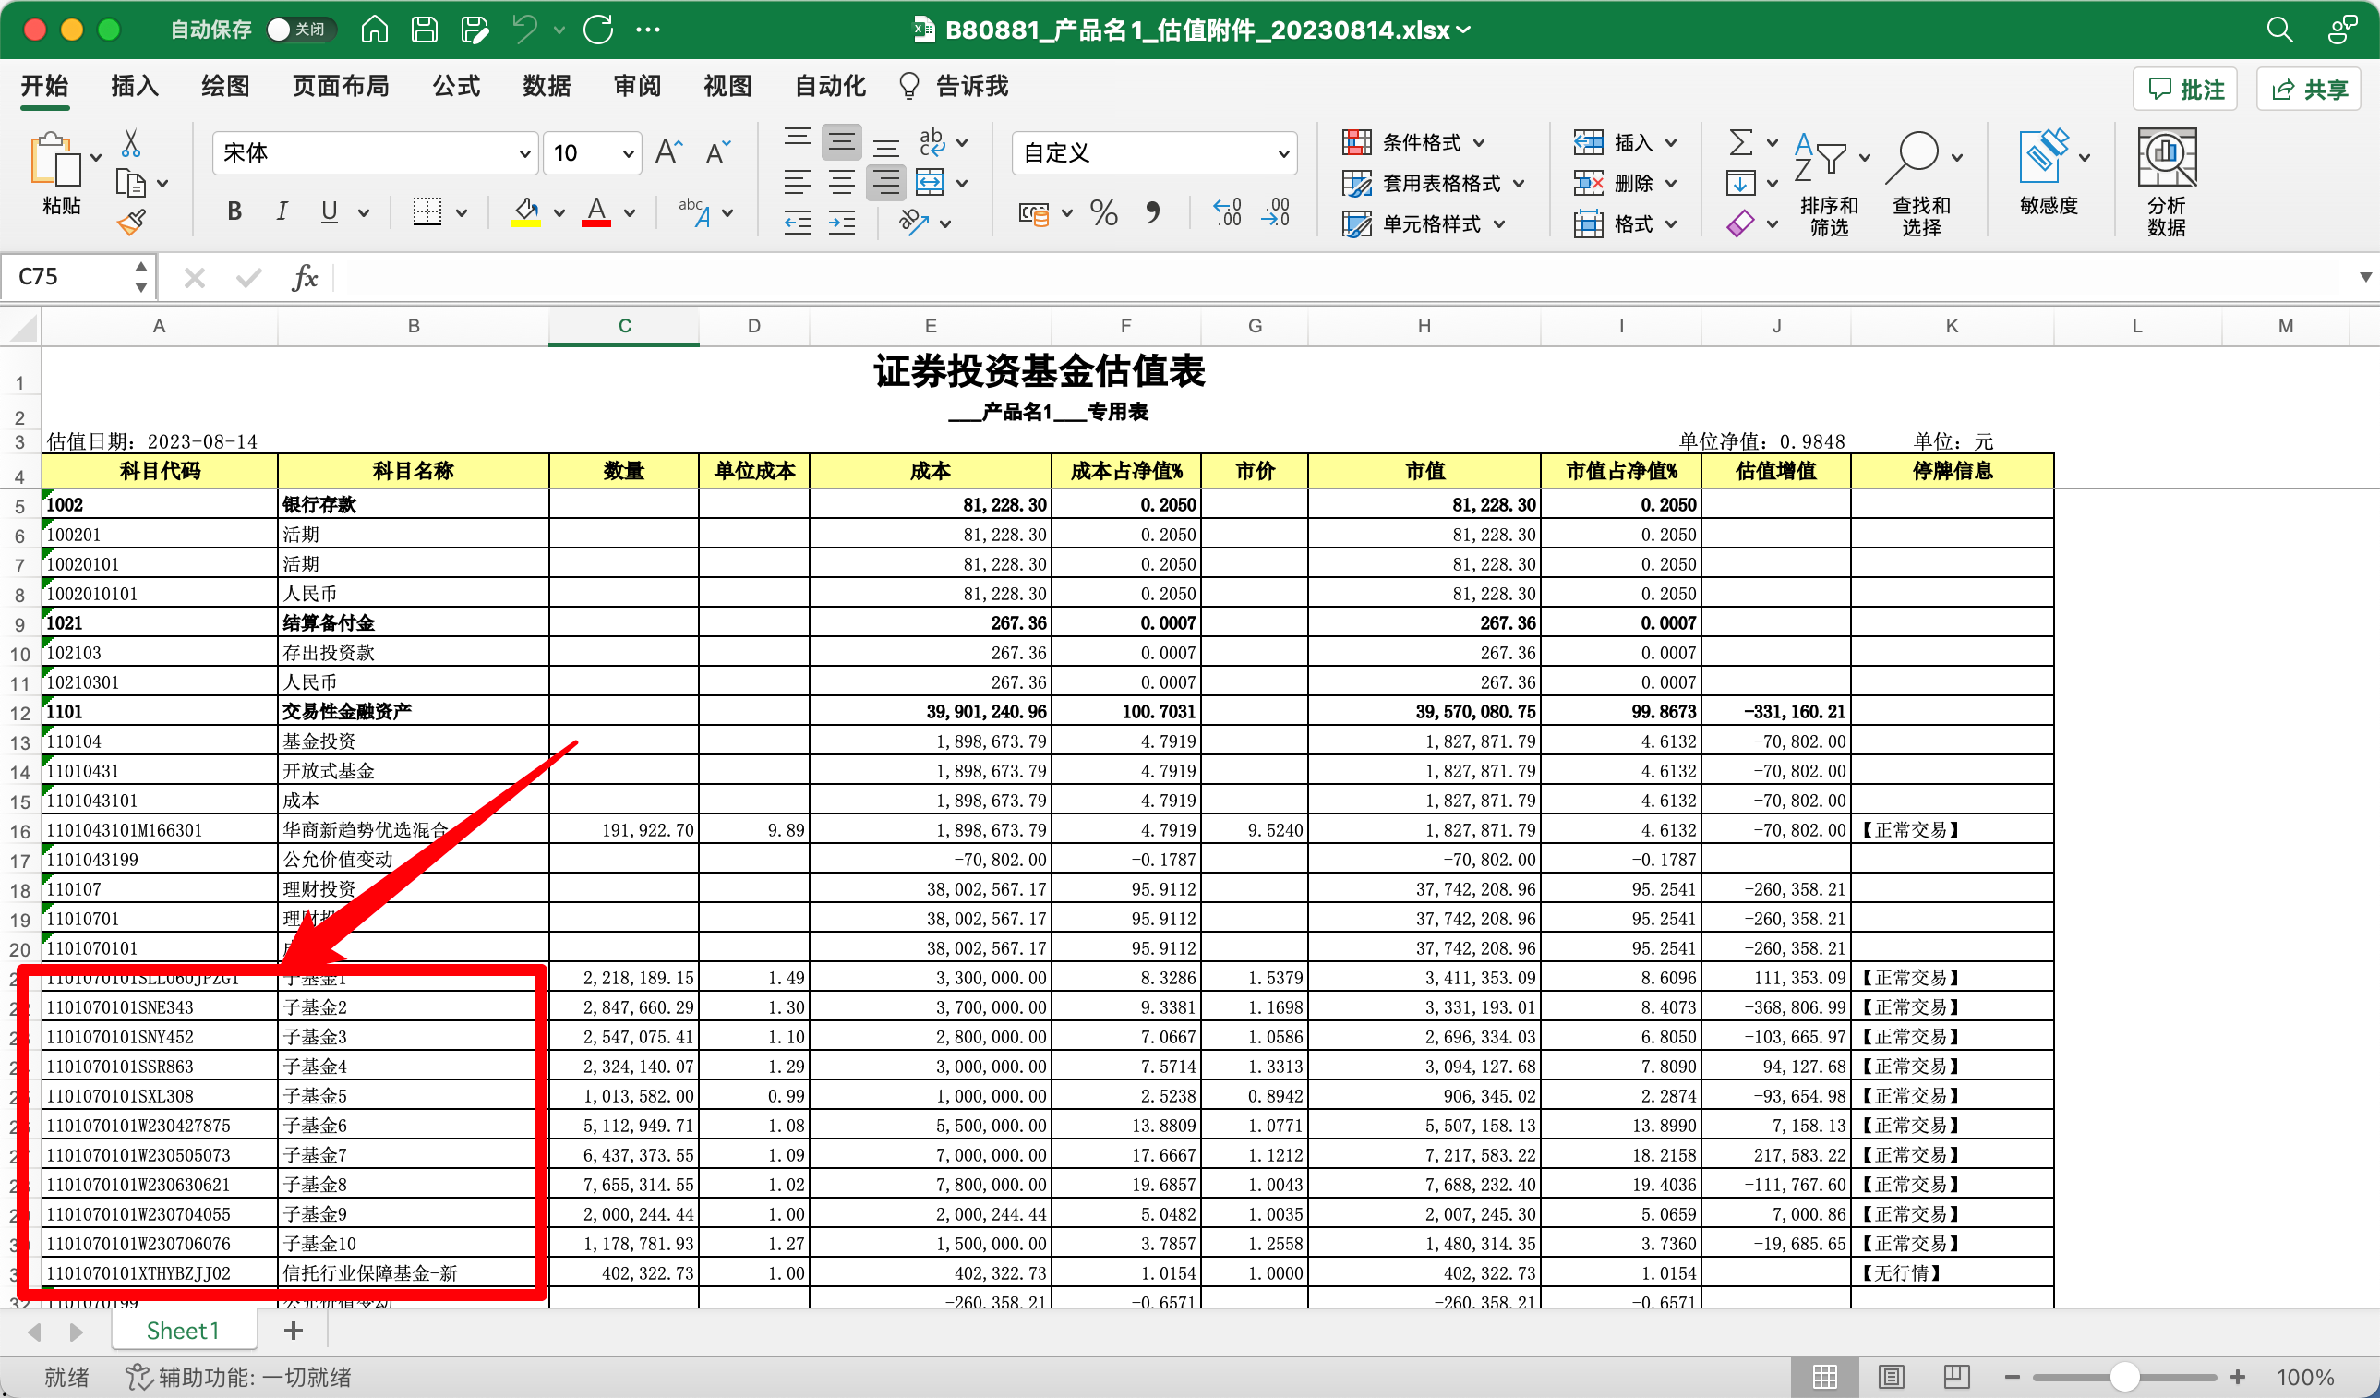Viewport: 2380px width, 1398px height.
Task: Click the increase indent icon
Action: pyautogui.click(x=840, y=223)
